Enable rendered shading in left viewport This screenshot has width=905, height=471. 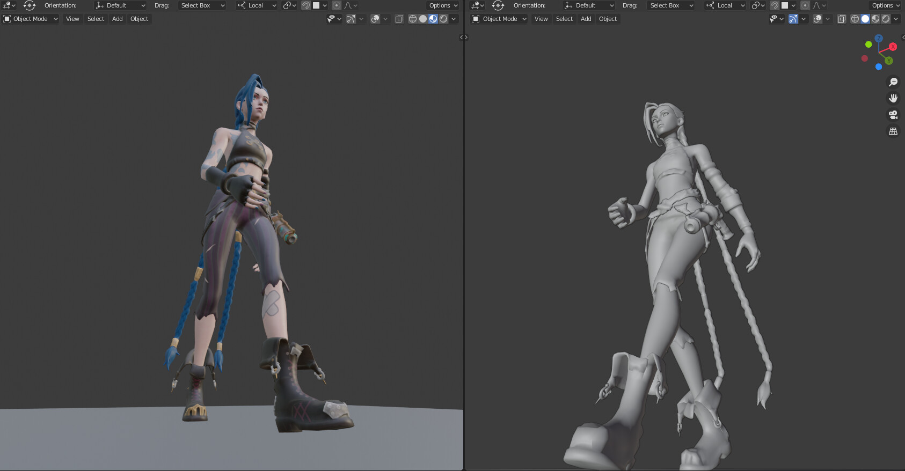(x=443, y=19)
